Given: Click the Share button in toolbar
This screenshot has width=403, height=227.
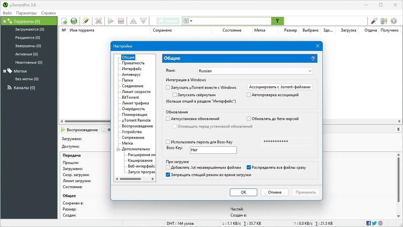Looking at the screenshot, I should coord(168,21).
